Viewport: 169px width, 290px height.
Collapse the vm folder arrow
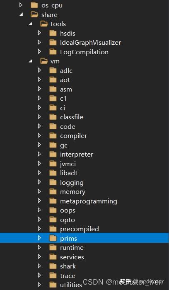point(31,61)
